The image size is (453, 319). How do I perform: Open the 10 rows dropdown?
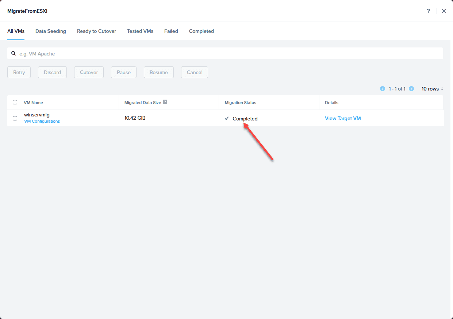[x=432, y=89]
